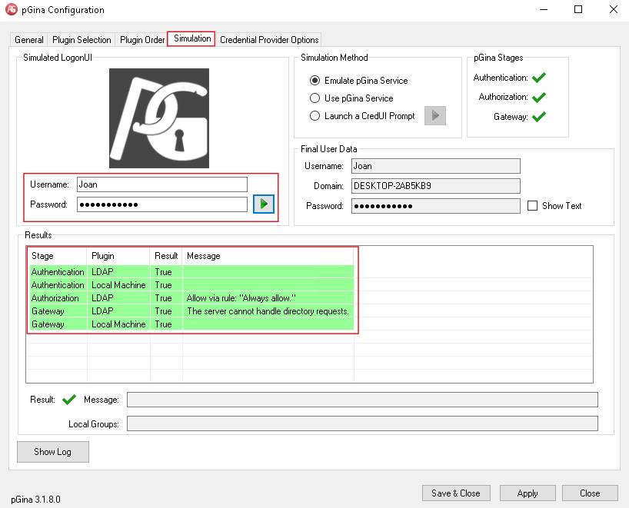Image resolution: width=629 pixels, height=508 pixels.
Task: Select Use pGina Service radio option
Action: (x=314, y=98)
